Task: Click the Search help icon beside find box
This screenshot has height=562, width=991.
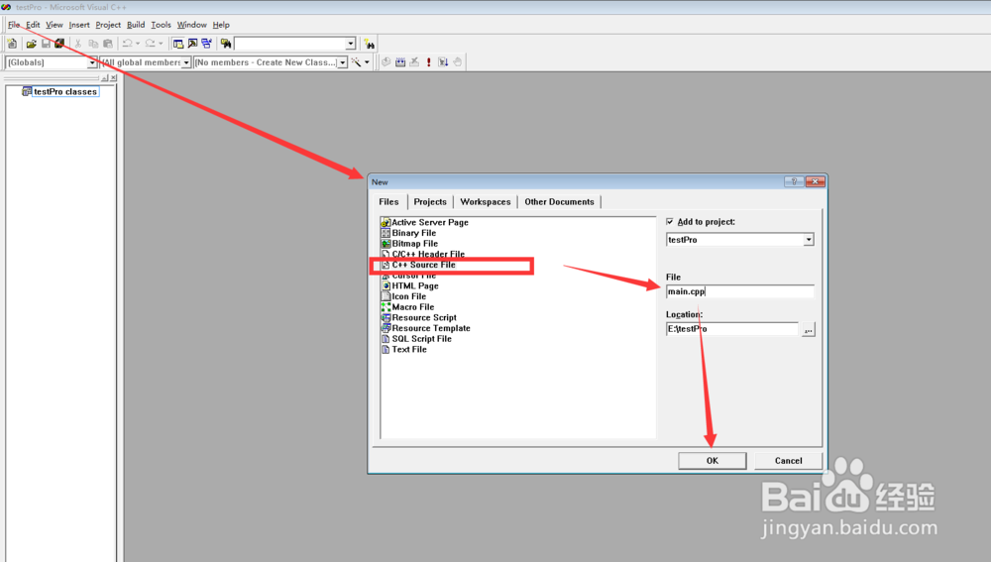Action: pos(370,44)
